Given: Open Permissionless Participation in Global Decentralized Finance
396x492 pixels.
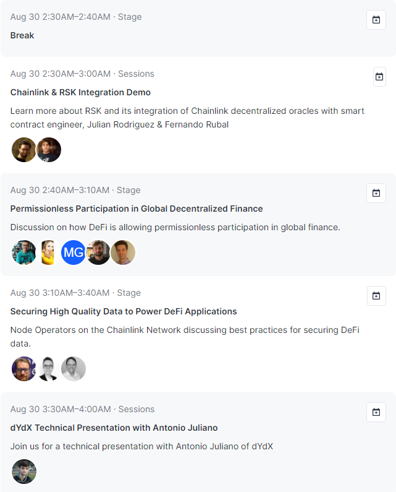Looking at the screenshot, I should 137,209.
